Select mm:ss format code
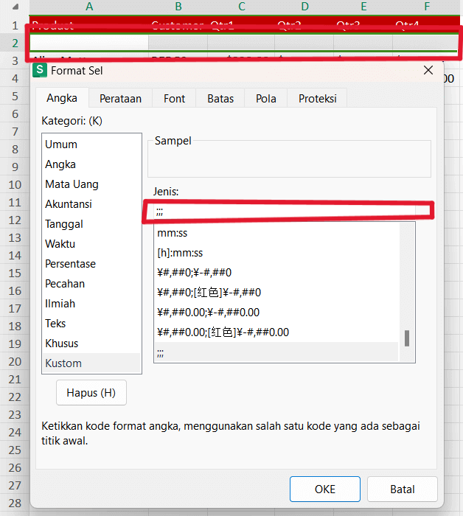This screenshot has height=516, width=463. 276,233
